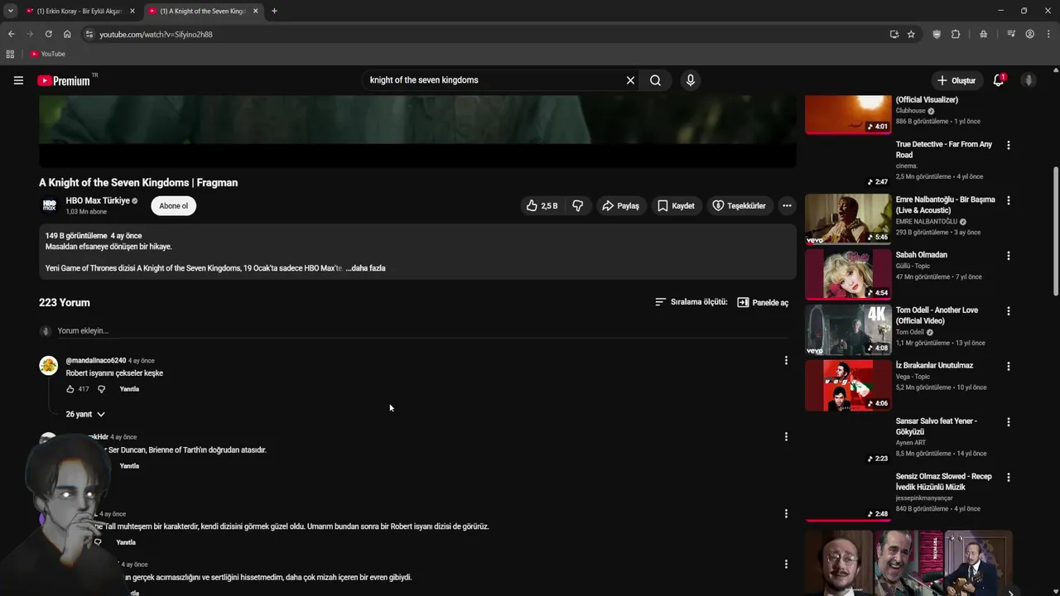This screenshot has width=1060, height=596.
Task: Click the URL address bar
Action: pyautogui.click(x=489, y=34)
